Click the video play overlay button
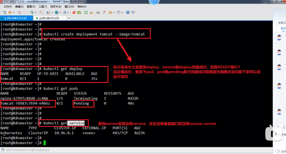286x154 pixels. 273,134
